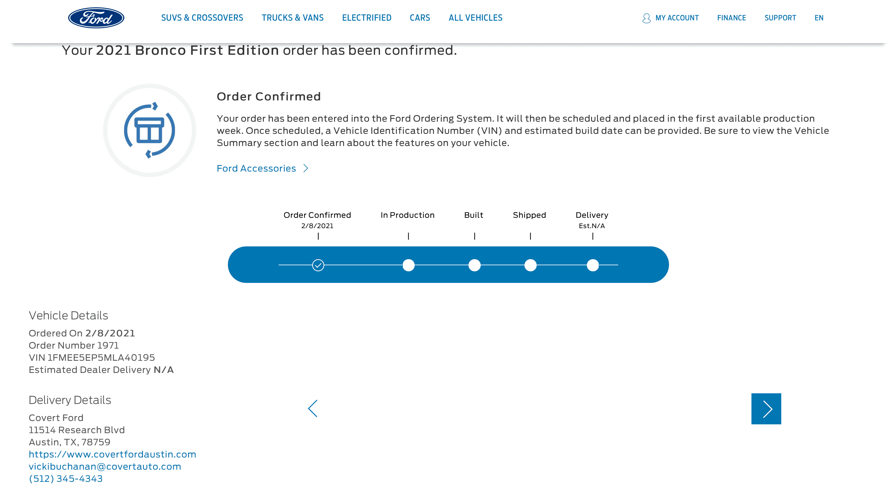
Task: Call dealer at (512) 345-4343
Action: pos(66,478)
